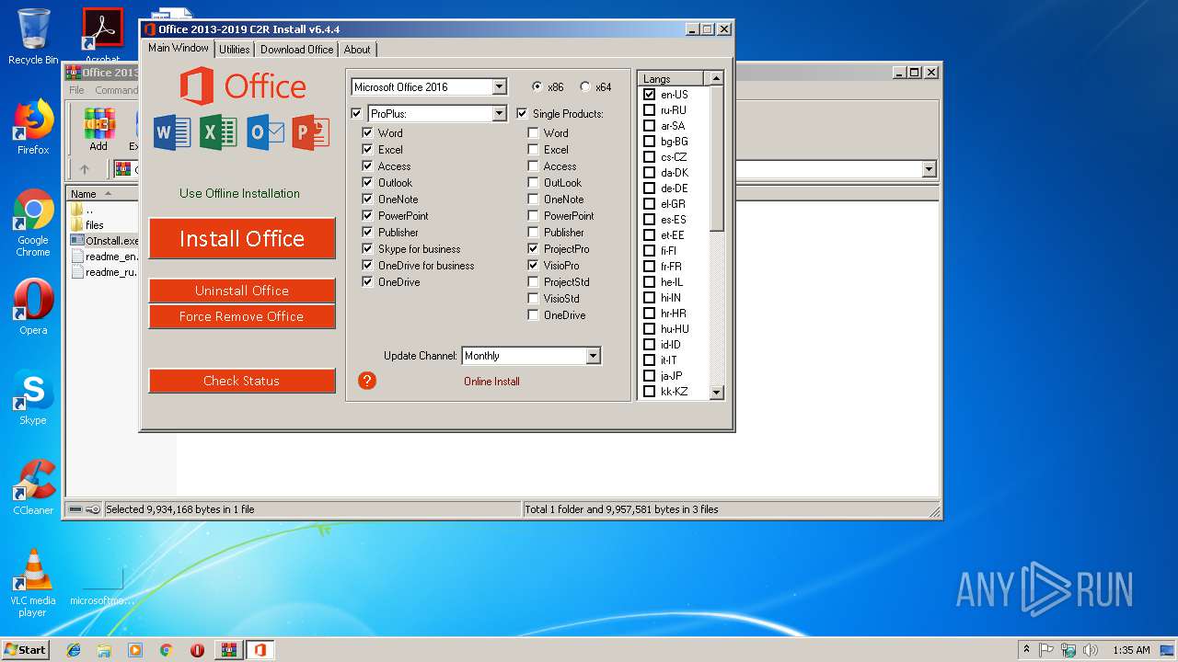
Task: Click Langs list scroll up arrow
Action: pos(717,79)
